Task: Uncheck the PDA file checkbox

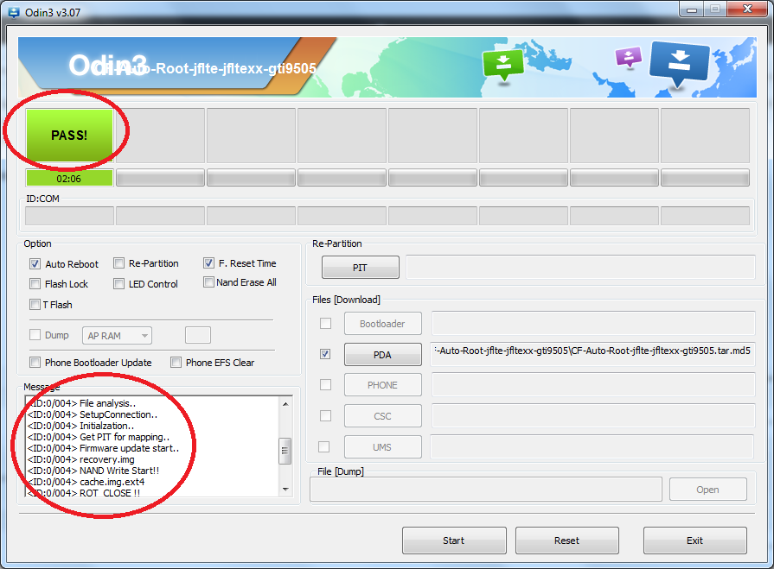Action: pos(325,354)
